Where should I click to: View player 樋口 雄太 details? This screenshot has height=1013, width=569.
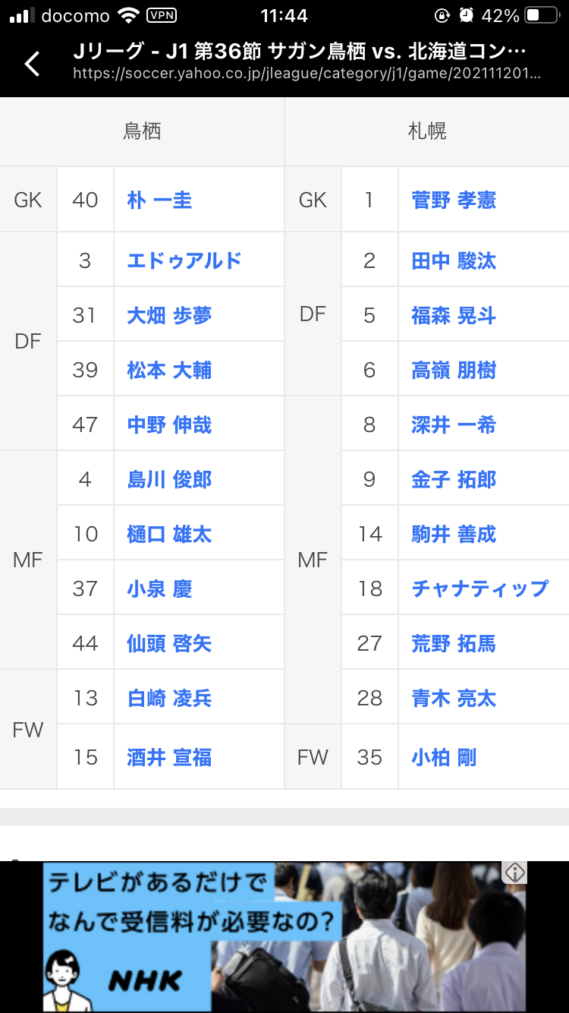169,534
